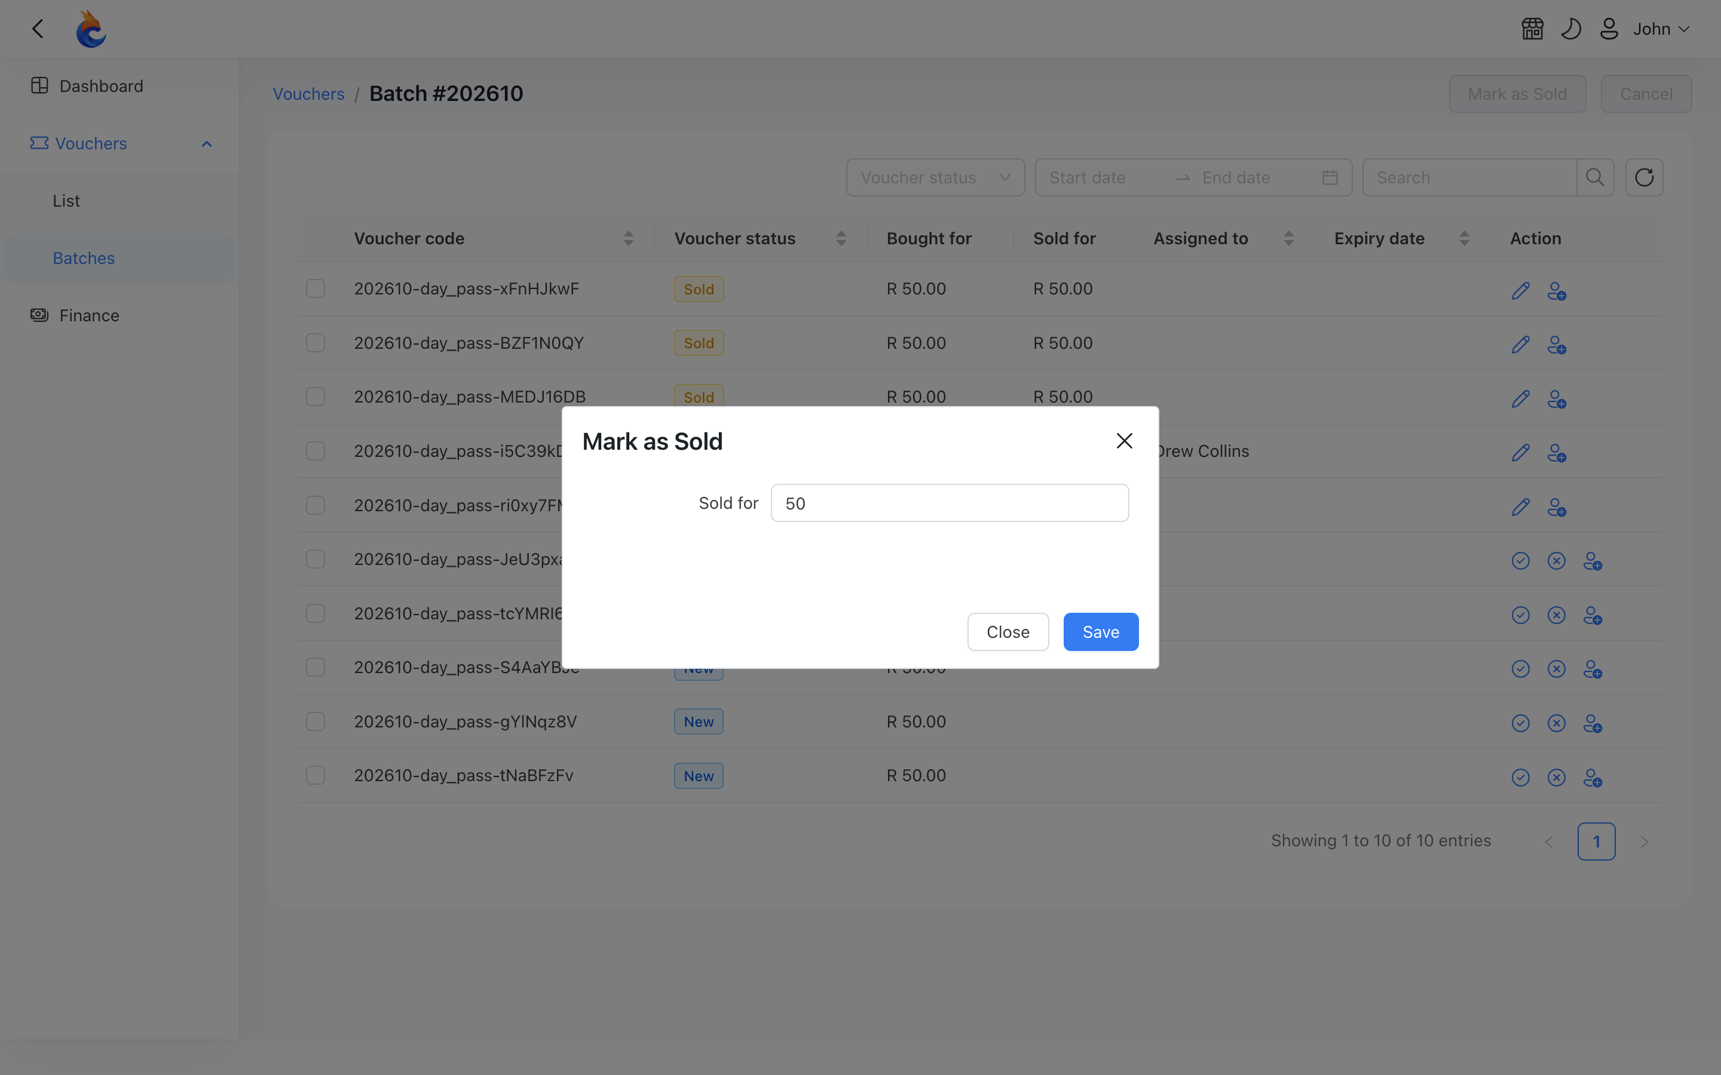Select checkbox for voucher BZF1N0QY
This screenshot has width=1721, height=1075.
coord(316,343)
